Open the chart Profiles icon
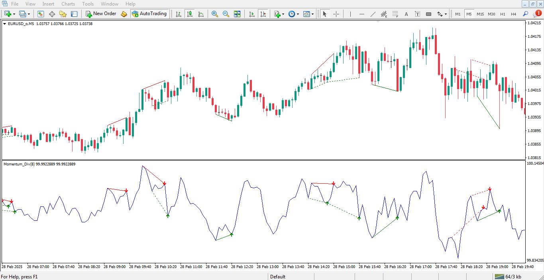The height and width of the screenshot is (280, 544). 22,14
